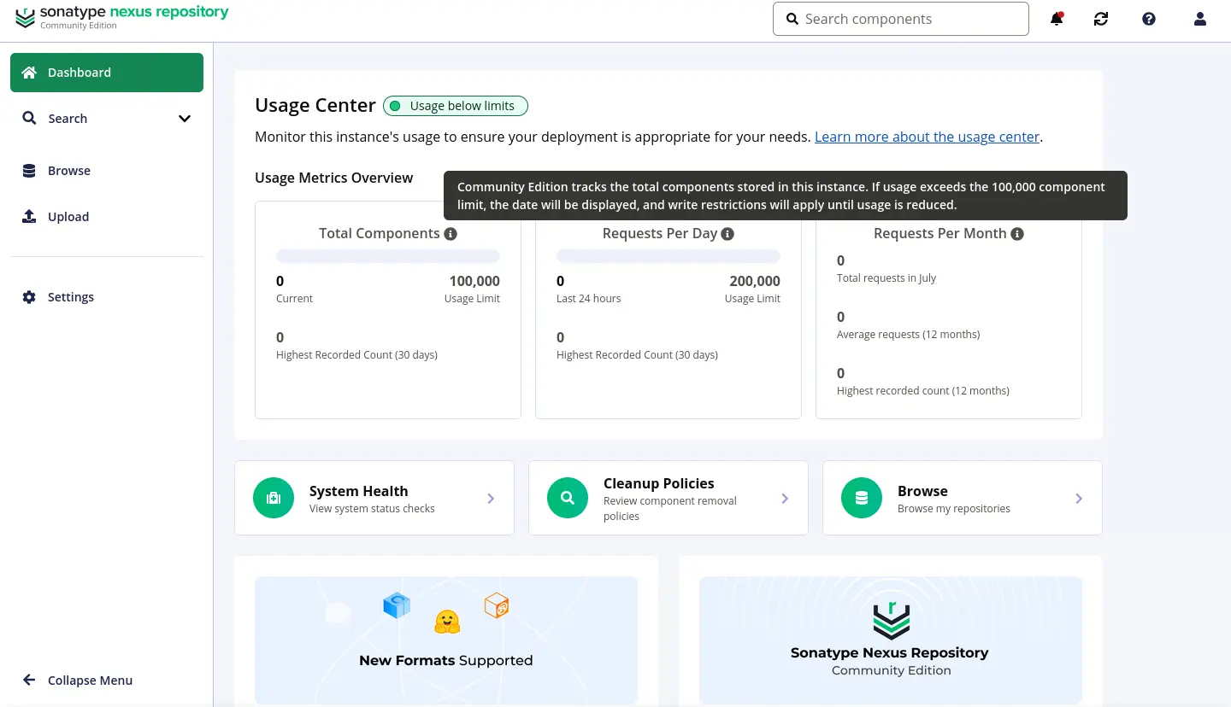Open the help question mark icon

(1149, 19)
